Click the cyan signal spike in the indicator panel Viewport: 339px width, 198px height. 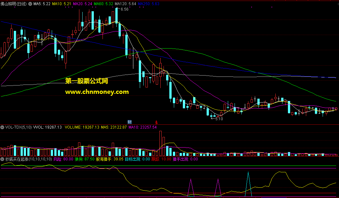tap(248, 184)
